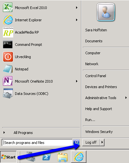Open the AcadeMedia RP icon
The image size is (129, 163).
(8, 32)
